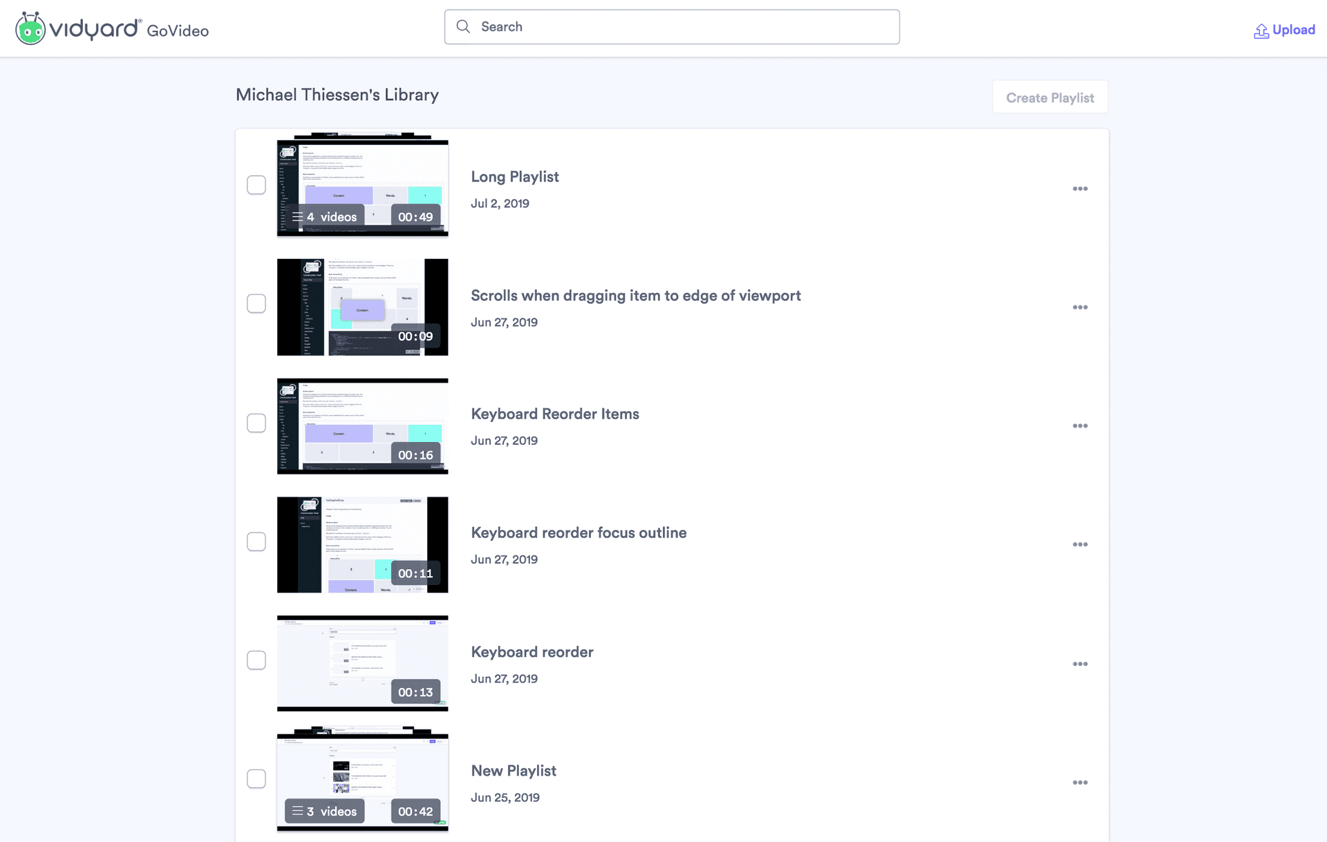This screenshot has height=842, width=1327.
Task: Click the Long Playlist title
Action: 515,177
